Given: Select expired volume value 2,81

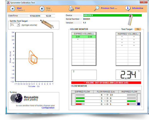Looking at the screenshot, I should [78, 37].
